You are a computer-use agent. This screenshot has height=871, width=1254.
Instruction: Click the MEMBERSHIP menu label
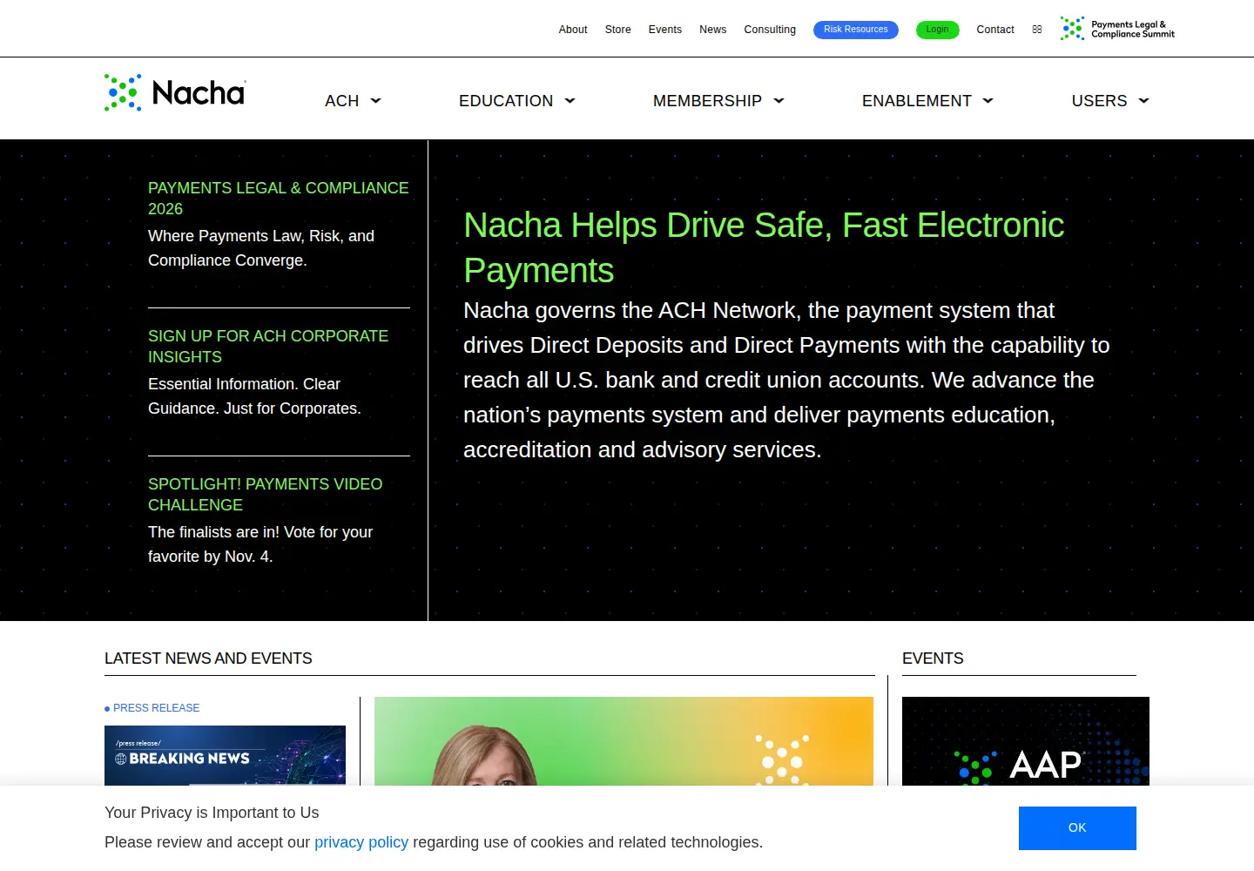pos(707,101)
